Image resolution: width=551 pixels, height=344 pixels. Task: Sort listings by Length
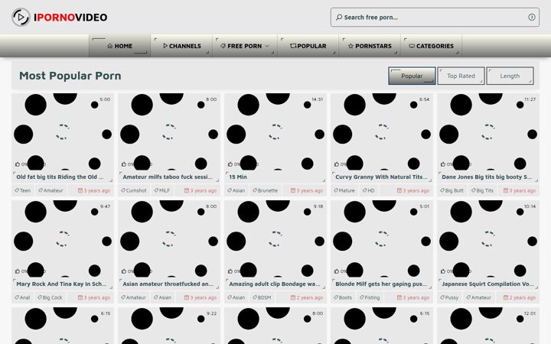coord(510,76)
